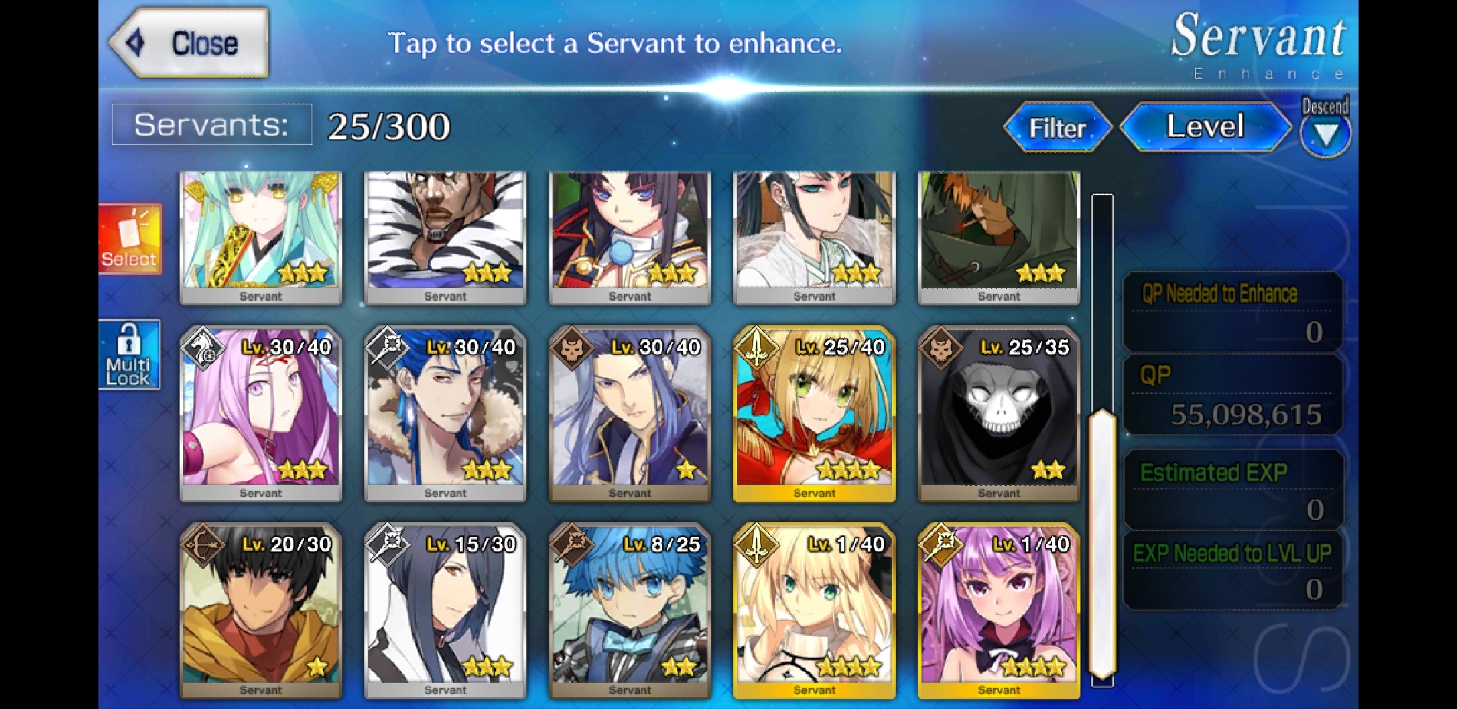
Task: Select the Lv. 25/35 skull-mask Assassin servant
Action: click(999, 414)
